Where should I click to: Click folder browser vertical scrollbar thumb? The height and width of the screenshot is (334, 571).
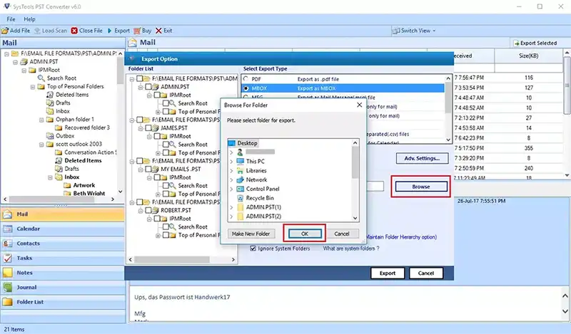click(x=355, y=162)
